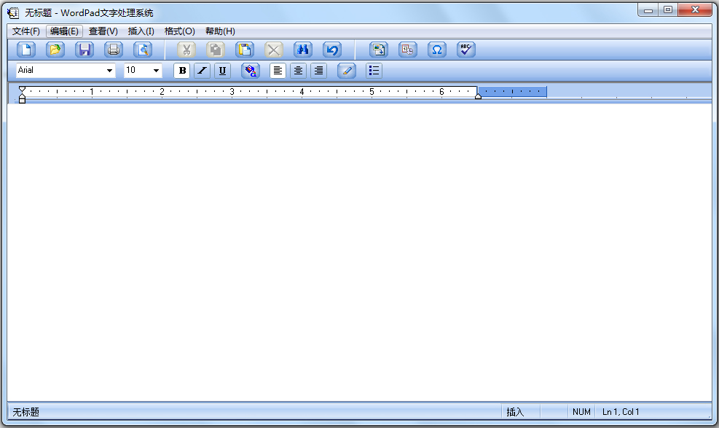Open the 帮助(H) menu

(220, 31)
